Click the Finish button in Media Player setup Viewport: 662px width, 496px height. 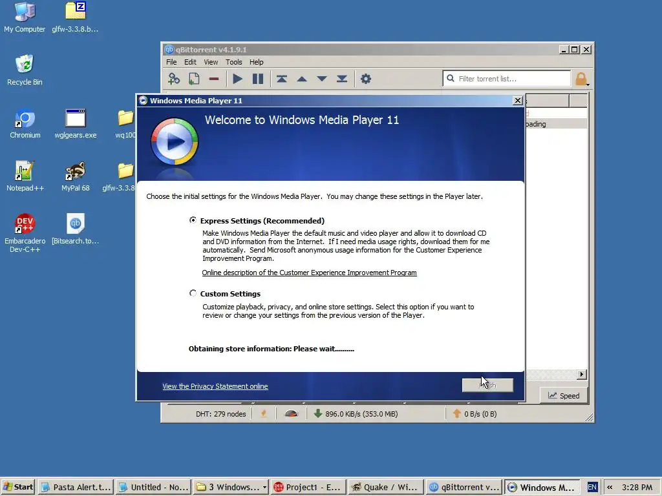pos(487,385)
